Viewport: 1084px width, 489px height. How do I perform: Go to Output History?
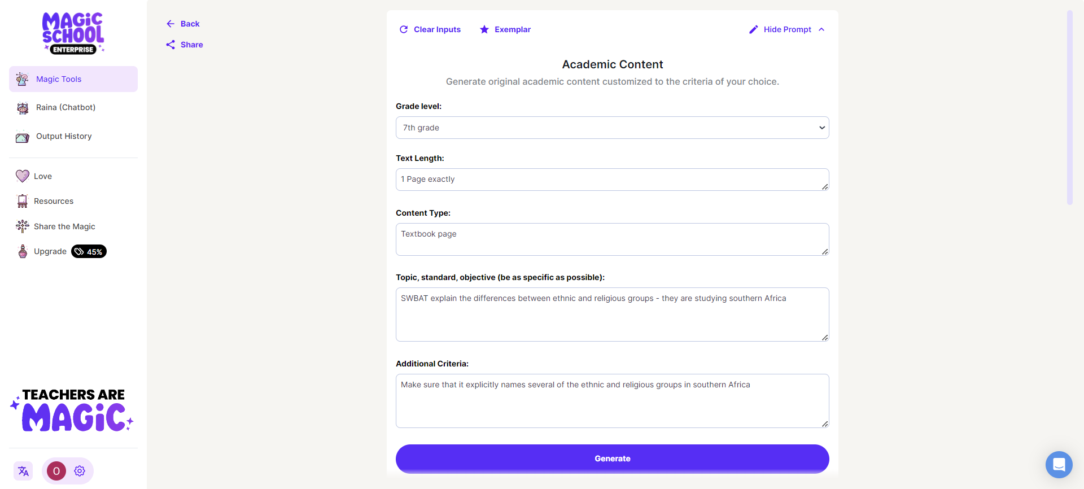tap(63, 136)
